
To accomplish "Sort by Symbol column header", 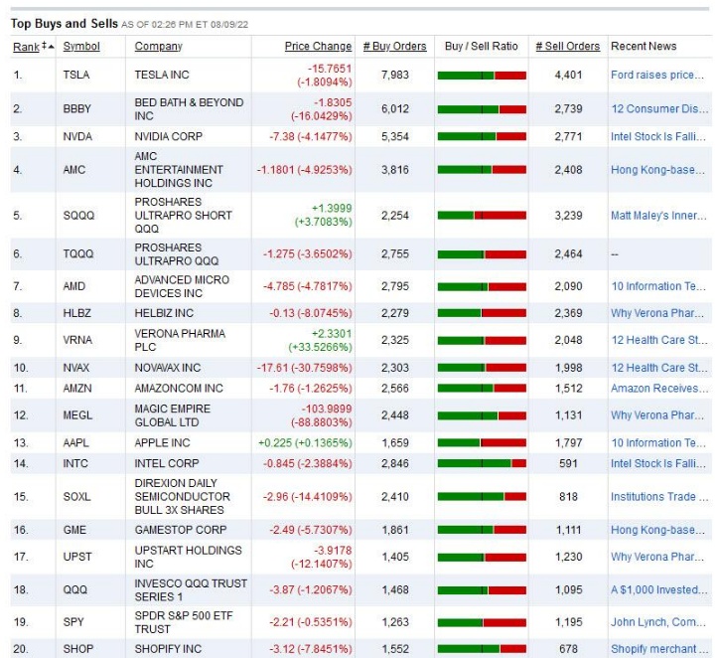I will [x=80, y=47].
